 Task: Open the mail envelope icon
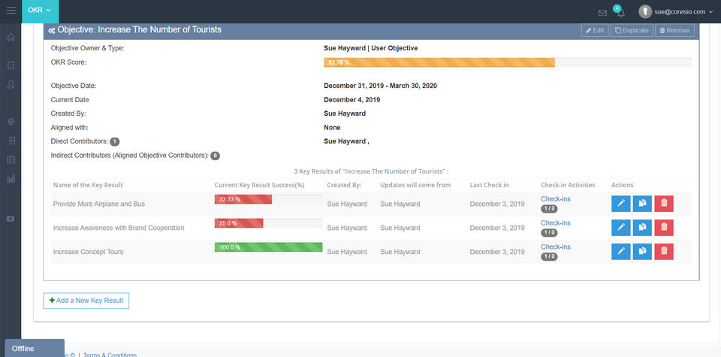pyautogui.click(x=602, y=13)
